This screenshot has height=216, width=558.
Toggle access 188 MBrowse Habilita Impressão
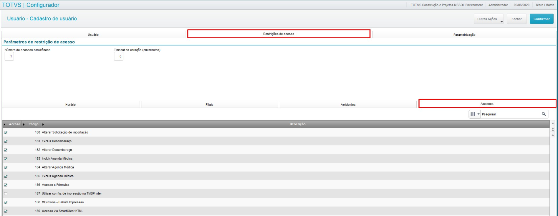coord(6,202)
